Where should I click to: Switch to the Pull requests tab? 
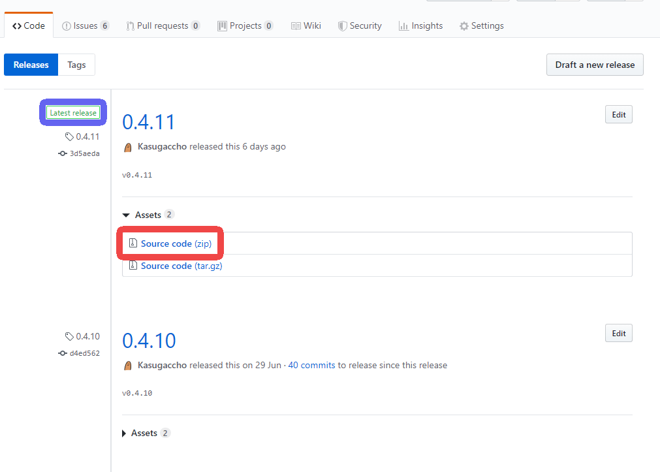[163, 26]
